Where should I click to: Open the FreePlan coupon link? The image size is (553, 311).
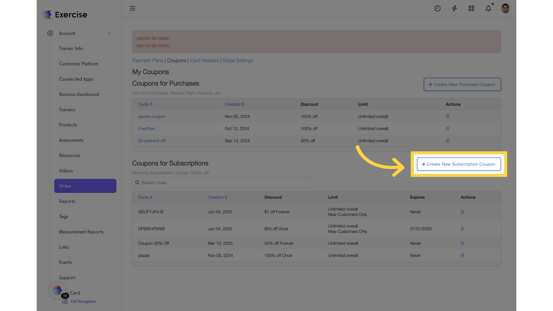coord(147,128)
